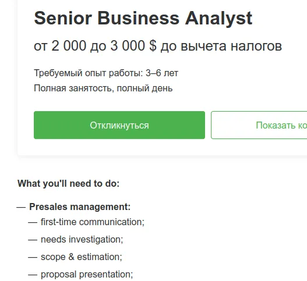Click the Требуемый опыт работы line
Viewport: 307px width, 281px height.
click(106, 73)
